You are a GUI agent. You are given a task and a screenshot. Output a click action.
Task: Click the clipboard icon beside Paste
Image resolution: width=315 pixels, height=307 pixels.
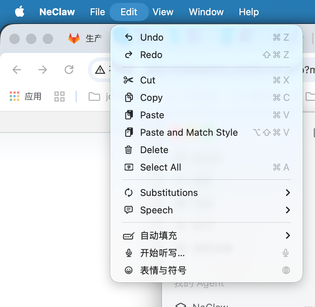[129, 115]
